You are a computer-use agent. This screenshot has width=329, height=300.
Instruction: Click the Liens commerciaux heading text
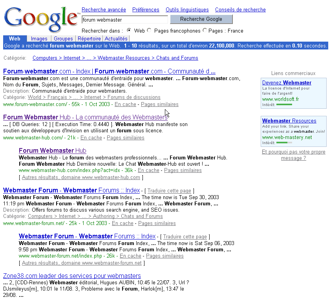tap(293, 73)
